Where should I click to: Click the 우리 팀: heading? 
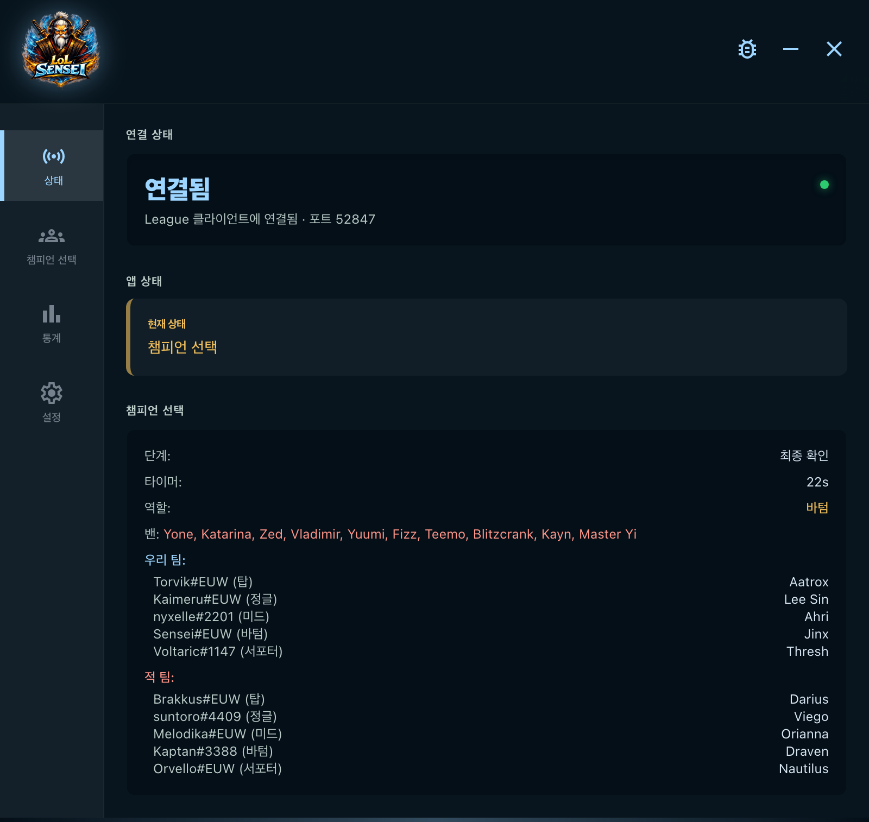tap(165, 560)
